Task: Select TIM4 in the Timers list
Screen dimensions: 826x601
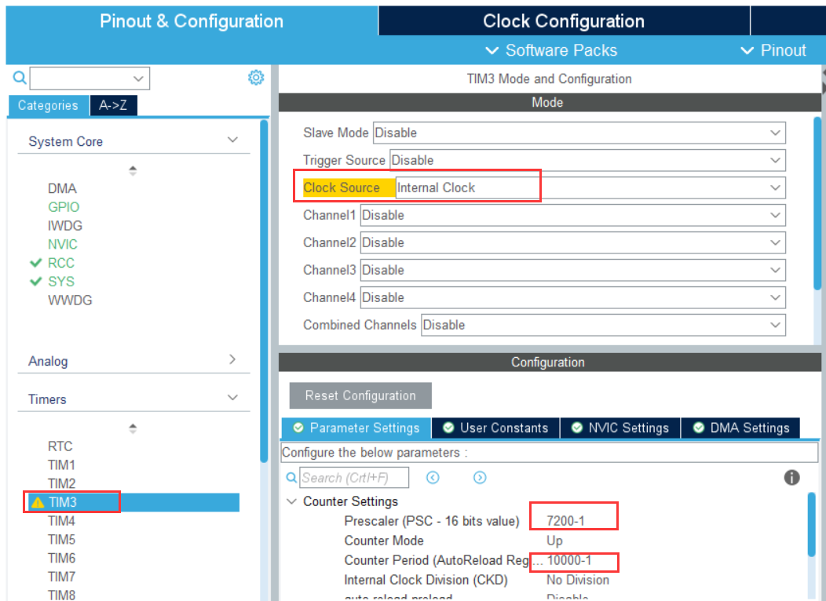Action: (x=61, y=521)
